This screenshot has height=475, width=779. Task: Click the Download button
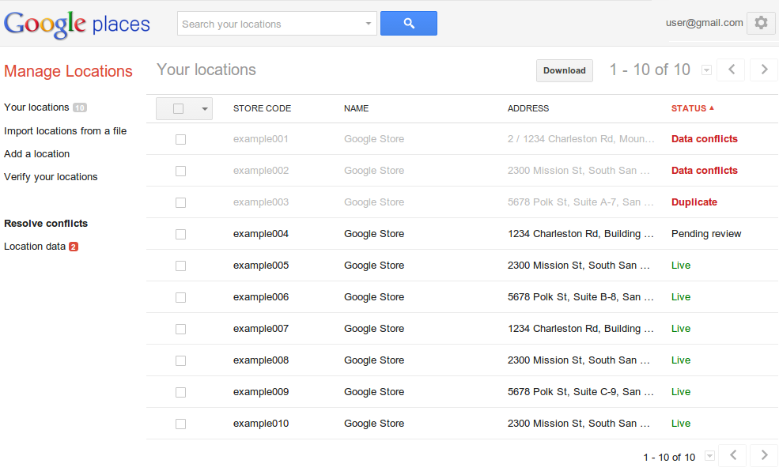pyautogui.click(x=565, y=70)
